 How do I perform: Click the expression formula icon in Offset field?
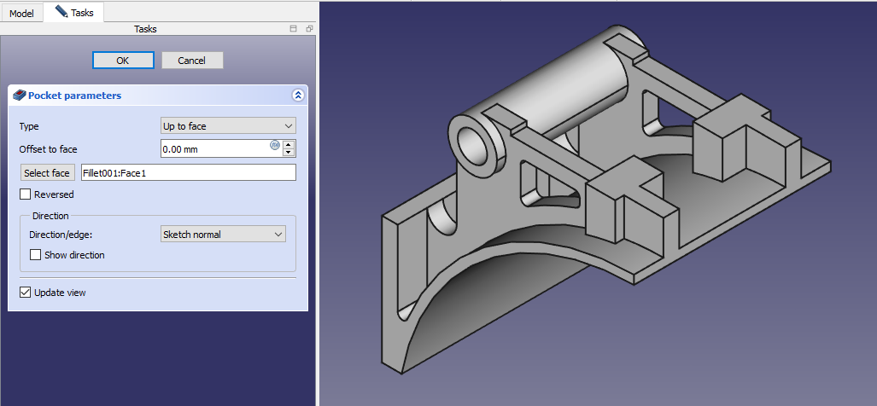pyautogui.click(x=275, y=145)
